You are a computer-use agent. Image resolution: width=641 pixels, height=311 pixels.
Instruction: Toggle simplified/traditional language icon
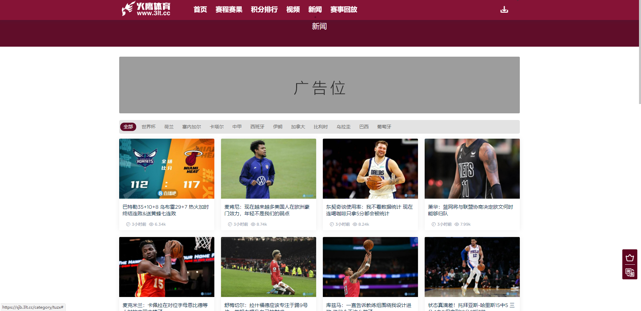630,272
